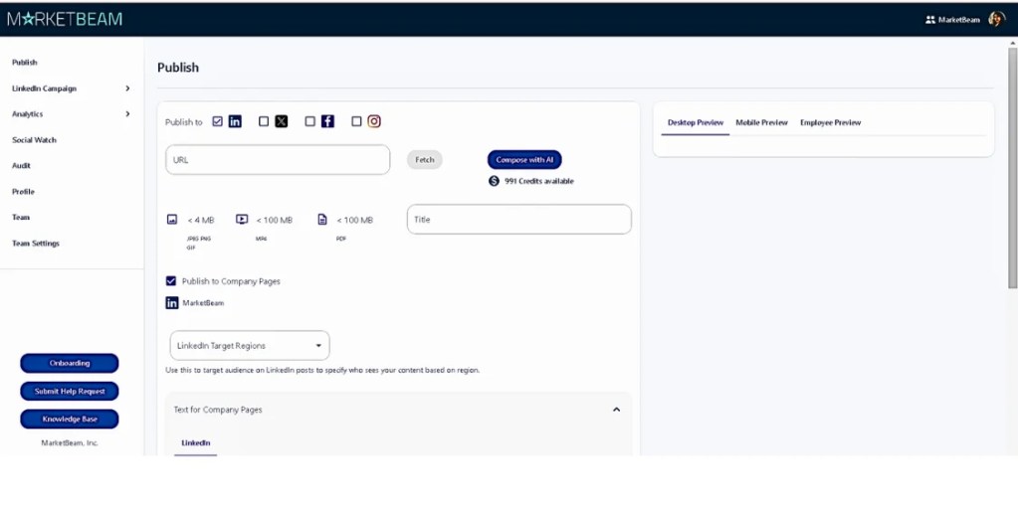Image resolution: width=1018 pixels, height=509 pixels.
Task: Click the video upload icon (MP4)
Action: coord(242,220)
